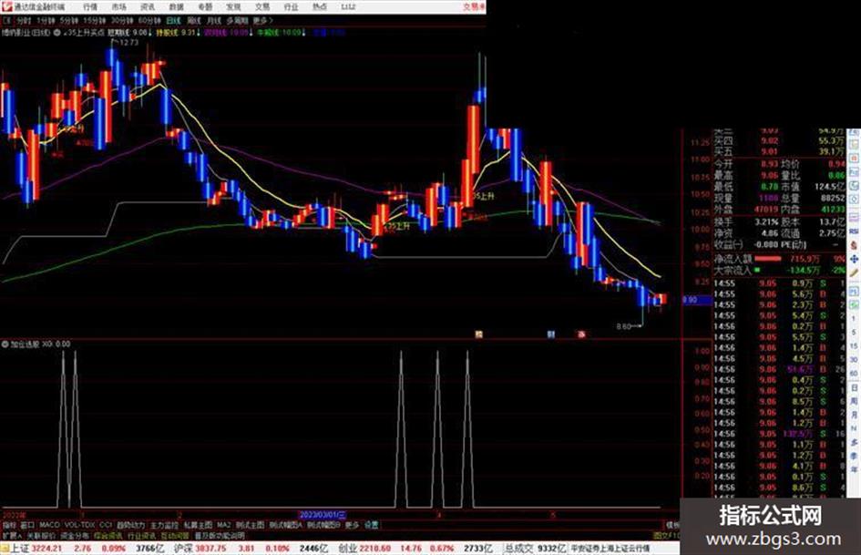The image size is (861, 555).
Task: Open the 关联报价 tab
Action: click(42, 536)
